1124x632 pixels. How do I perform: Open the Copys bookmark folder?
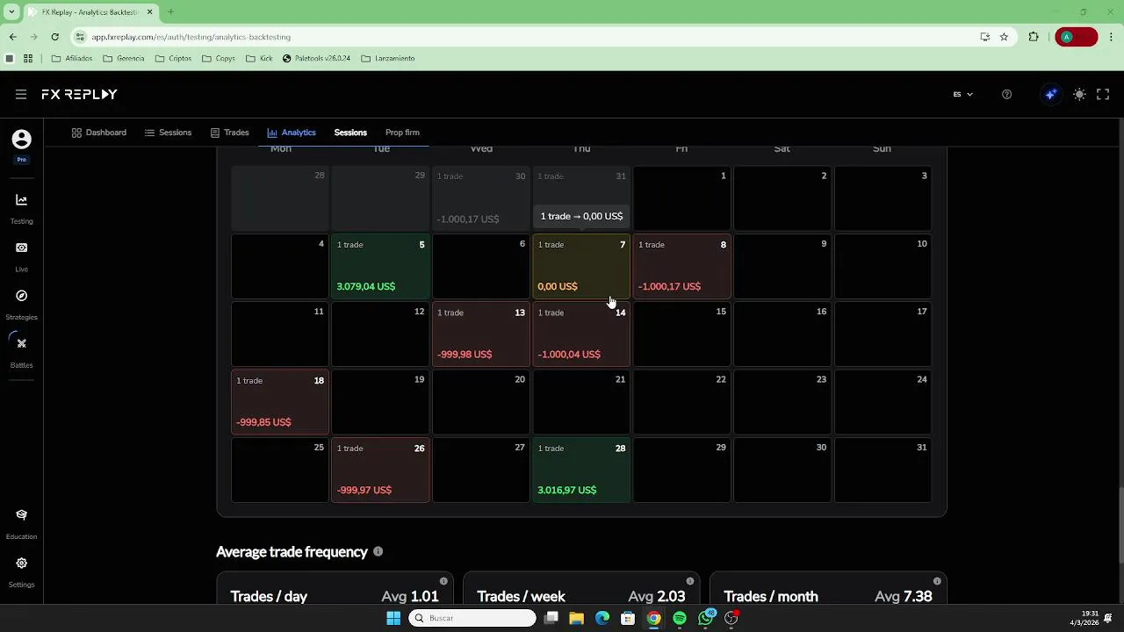coord(219,59)
